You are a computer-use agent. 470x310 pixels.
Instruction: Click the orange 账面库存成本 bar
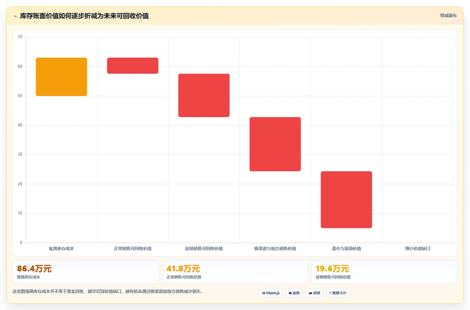[61, 77]
